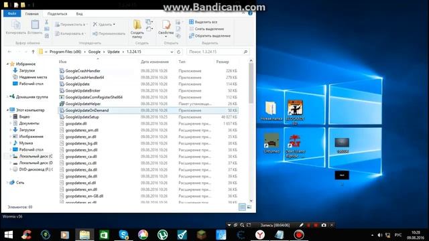Open address bar history dropdown

coord(172,52)
